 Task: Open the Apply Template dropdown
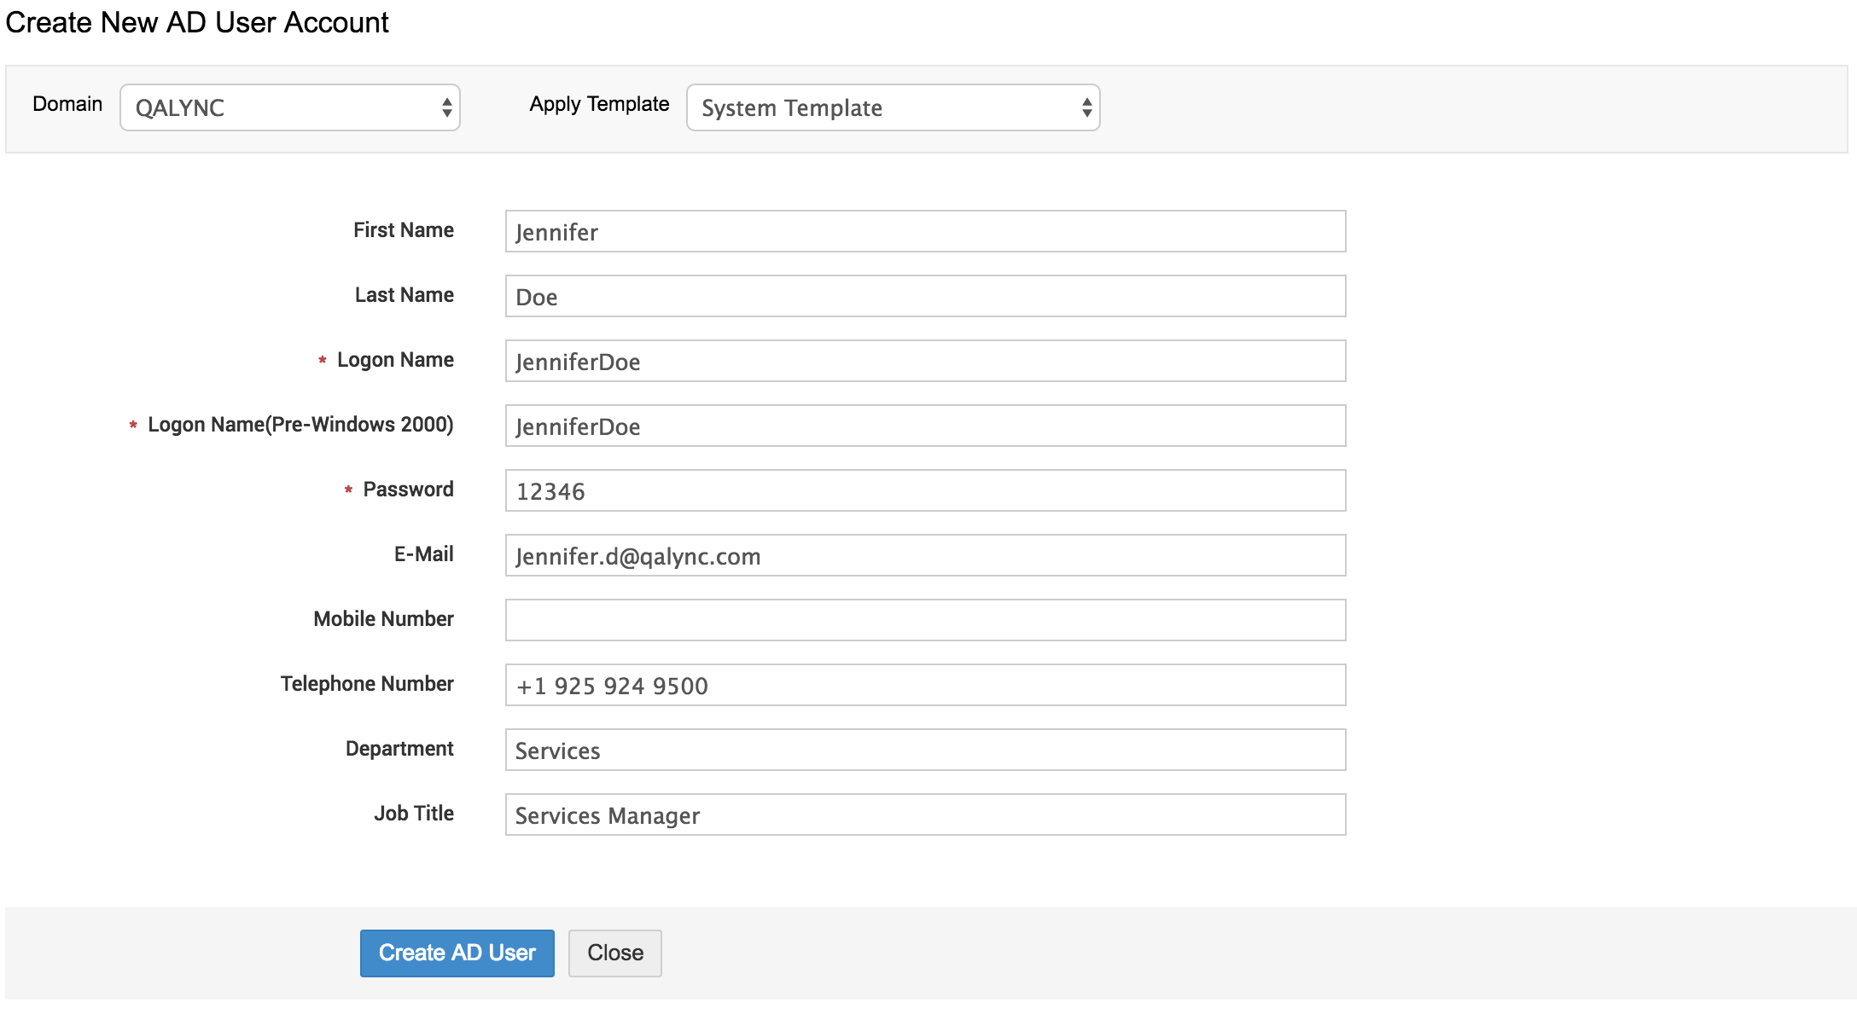tap(892, 107)
